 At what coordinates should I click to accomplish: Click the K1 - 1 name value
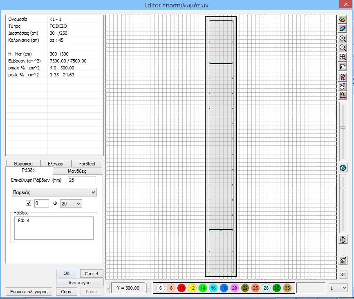[55, 19]
